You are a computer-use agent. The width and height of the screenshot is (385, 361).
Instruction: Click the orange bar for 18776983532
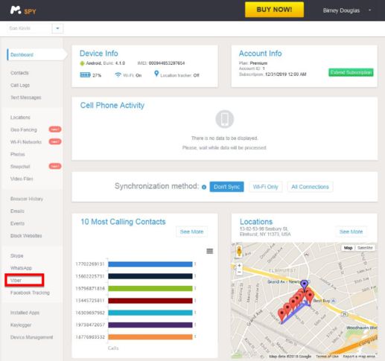click(150, 337)
